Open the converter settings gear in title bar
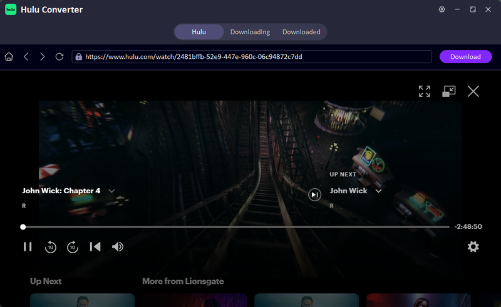 [x=442, y=9]
